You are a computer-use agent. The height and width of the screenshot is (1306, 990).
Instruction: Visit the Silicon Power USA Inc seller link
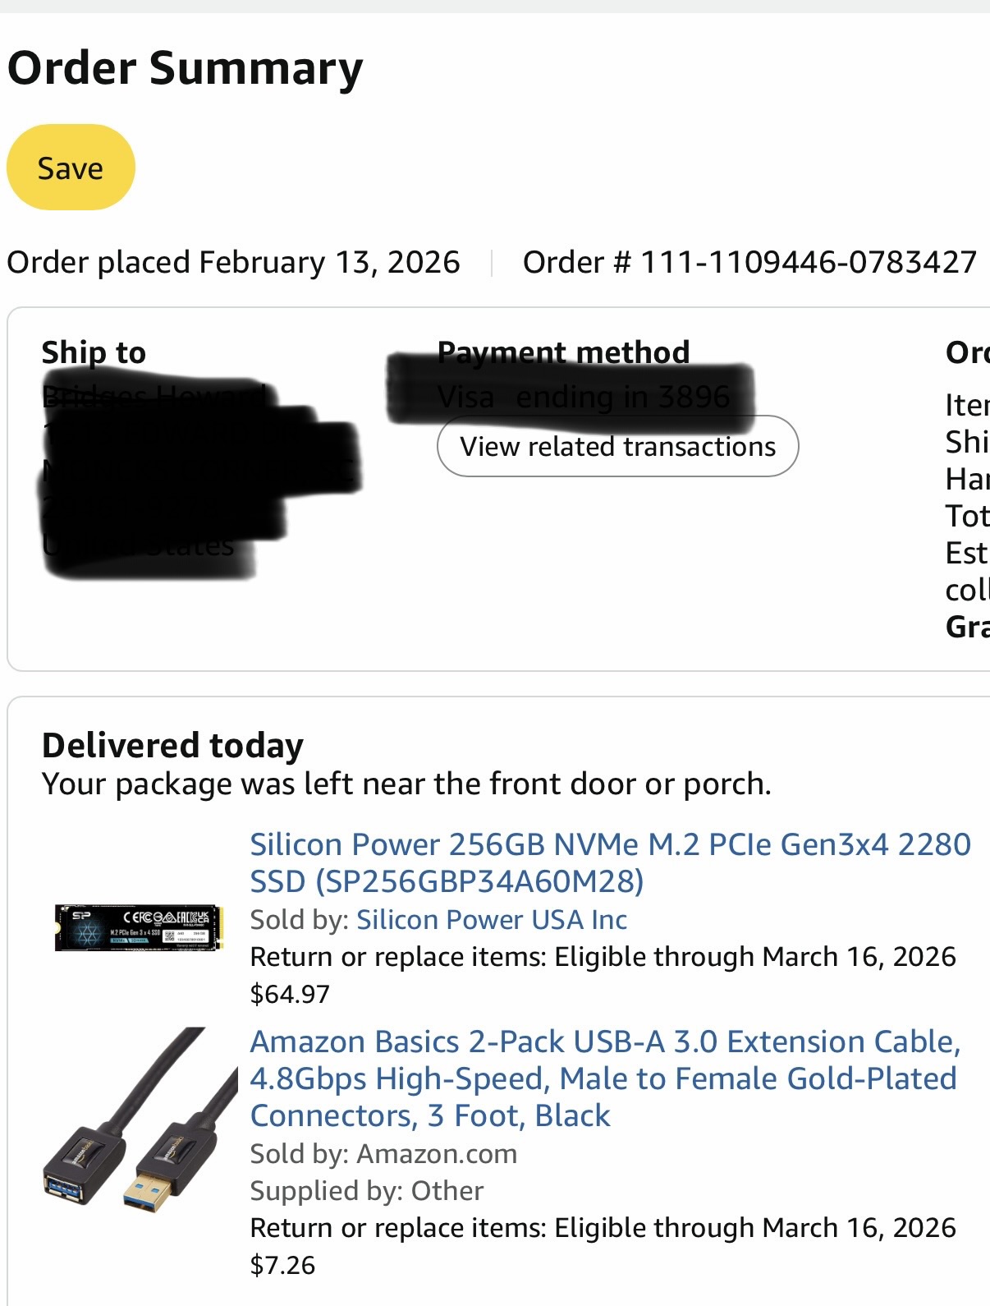coord(492,920)
